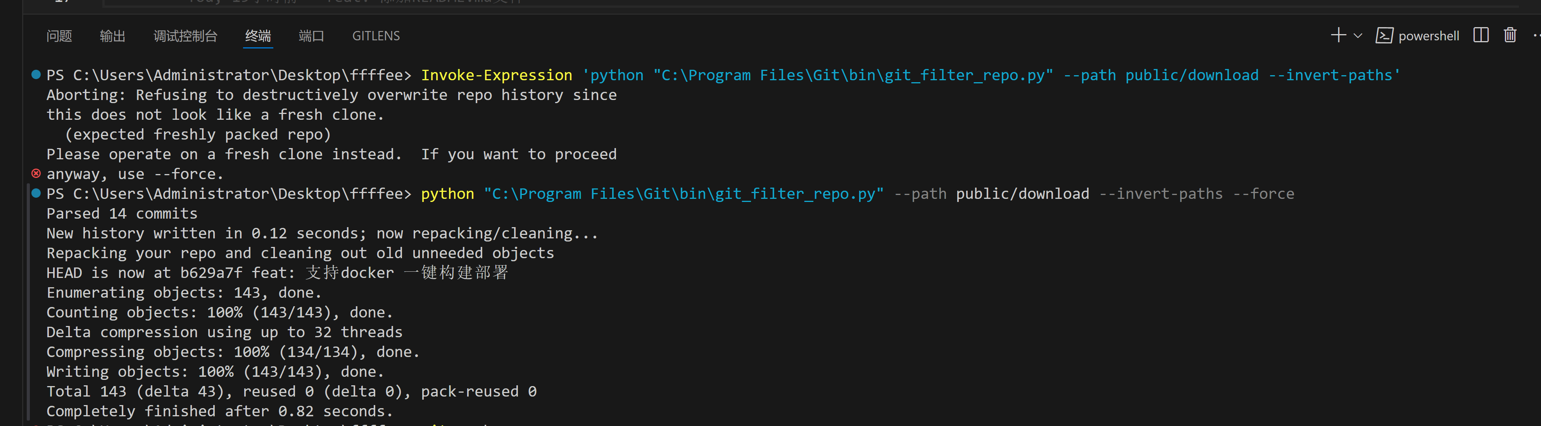Click 'Delta compression using up to 32 threads'
Image resolution: width=1541 pixels, height=426 pixels.
(224, 331)
